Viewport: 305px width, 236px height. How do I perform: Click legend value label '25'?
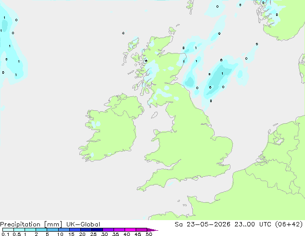tap(93, 234)
